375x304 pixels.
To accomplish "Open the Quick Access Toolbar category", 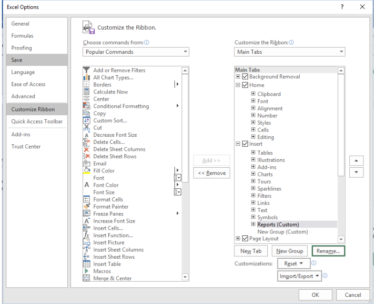I will pyautogui.click(x=37, y=122).
